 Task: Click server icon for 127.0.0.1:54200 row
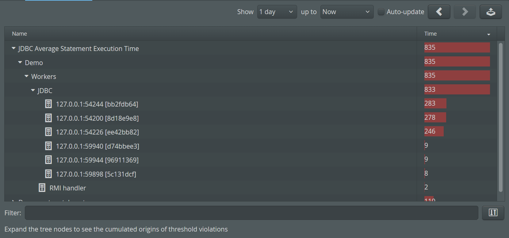click(x=48, y=118)
